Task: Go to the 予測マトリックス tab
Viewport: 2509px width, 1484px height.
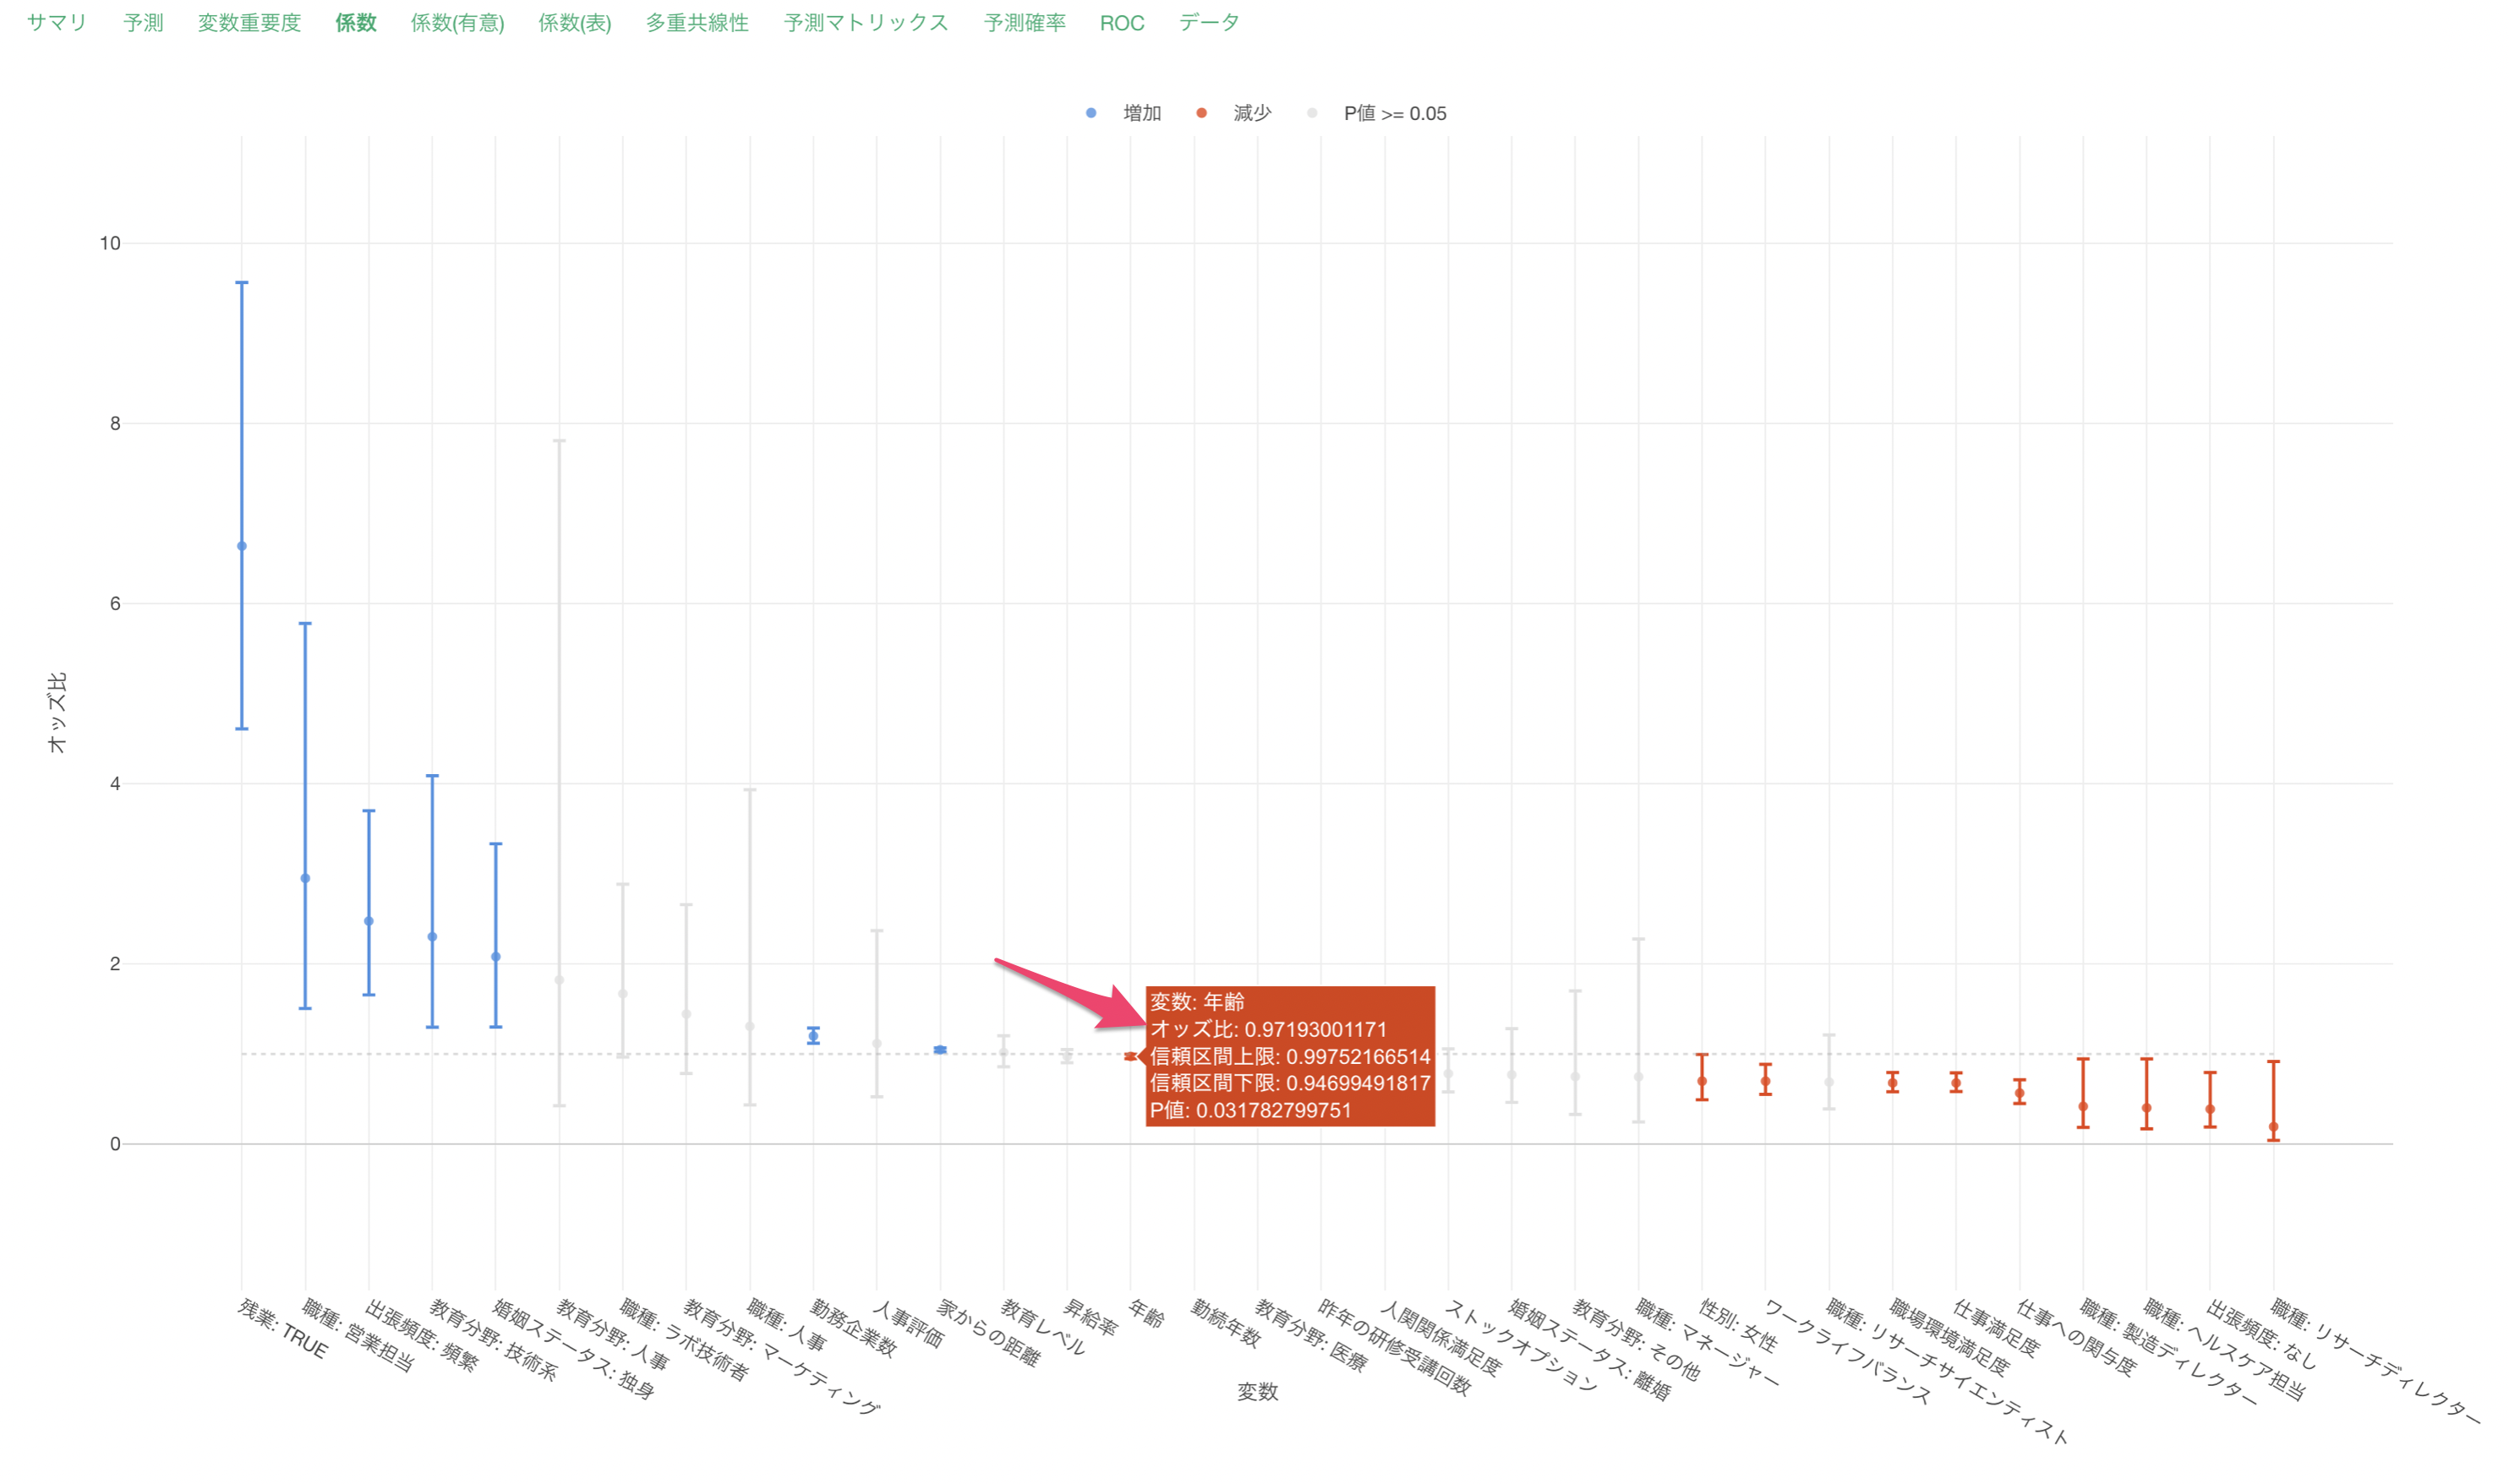Action: click(866, 23)
